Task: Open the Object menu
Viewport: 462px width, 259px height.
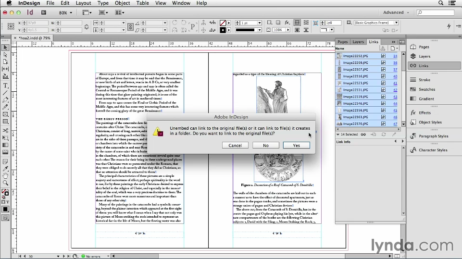Action: (122, 3)
